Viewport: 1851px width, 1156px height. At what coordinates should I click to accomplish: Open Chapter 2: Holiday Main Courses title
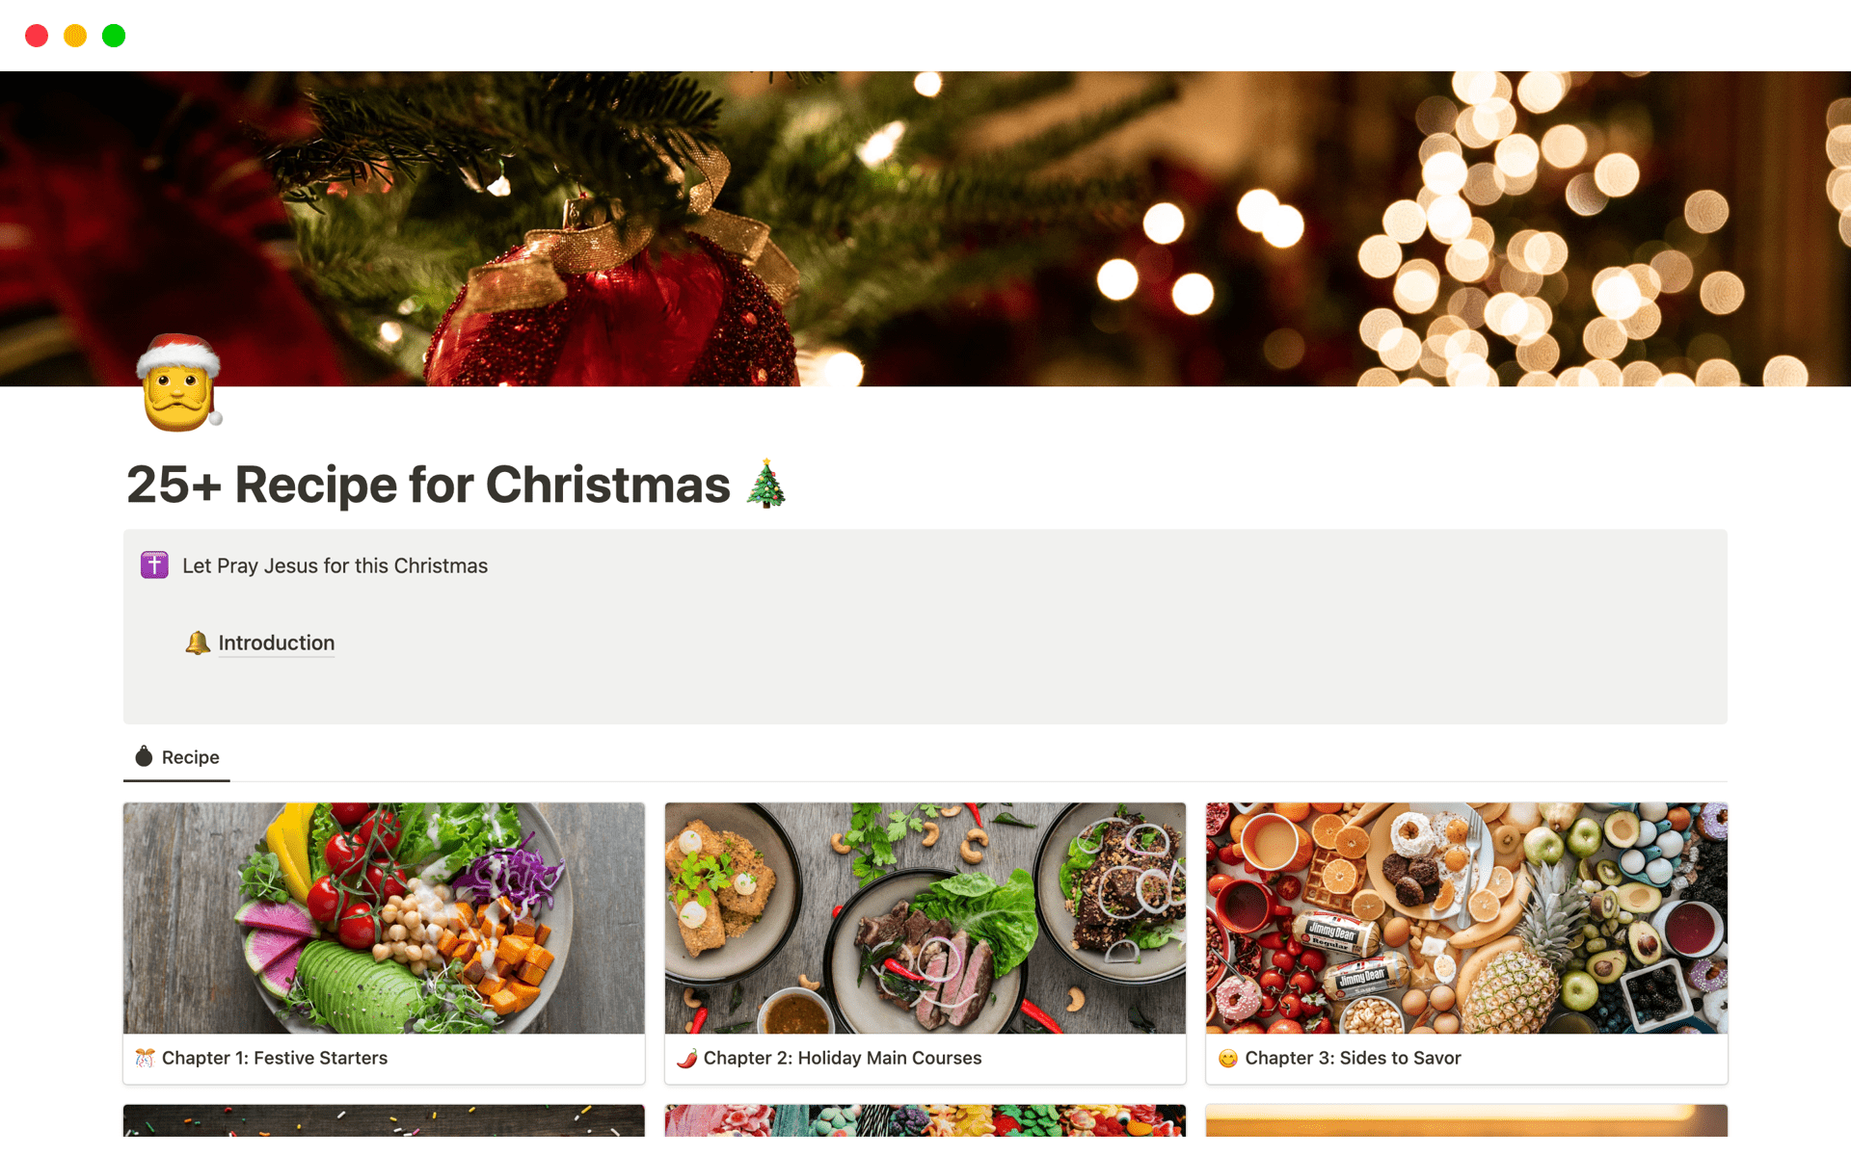pos(843,1059)
